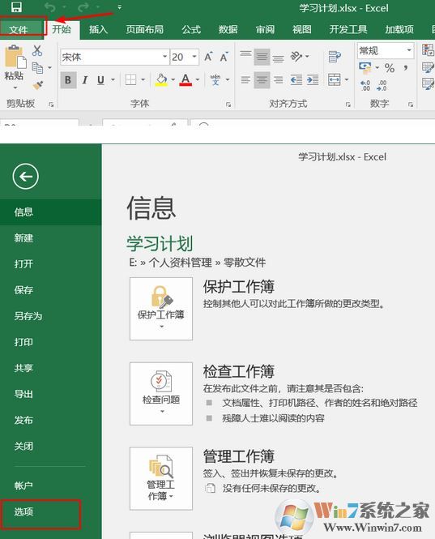Open 选项 in the backstage menu

(x=50, y=511)
